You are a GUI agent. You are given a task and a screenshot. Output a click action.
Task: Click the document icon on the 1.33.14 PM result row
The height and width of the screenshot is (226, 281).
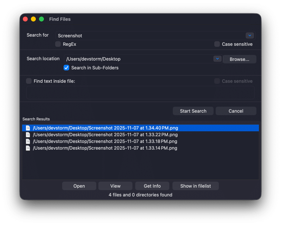(28, 148)
